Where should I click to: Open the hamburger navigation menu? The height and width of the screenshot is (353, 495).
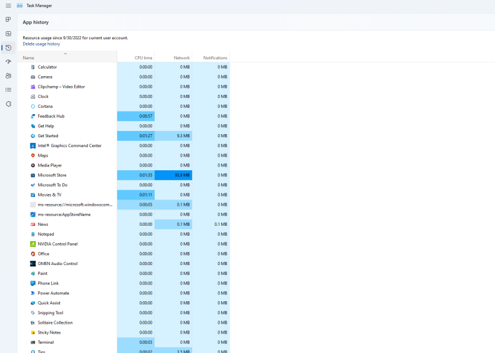(x=9, y=6)
